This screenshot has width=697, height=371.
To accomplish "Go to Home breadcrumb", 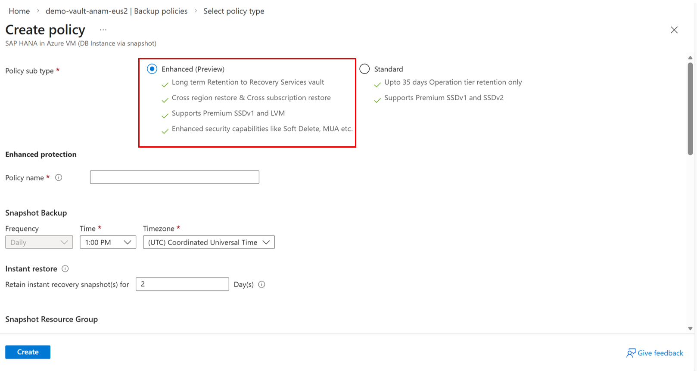I will click(x=19, y=11).
